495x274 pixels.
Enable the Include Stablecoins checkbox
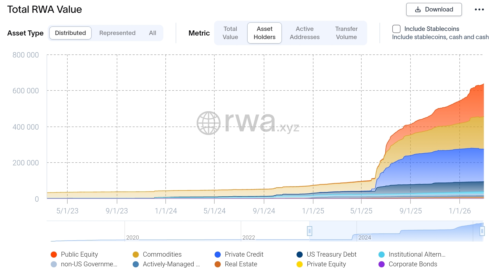396,29
